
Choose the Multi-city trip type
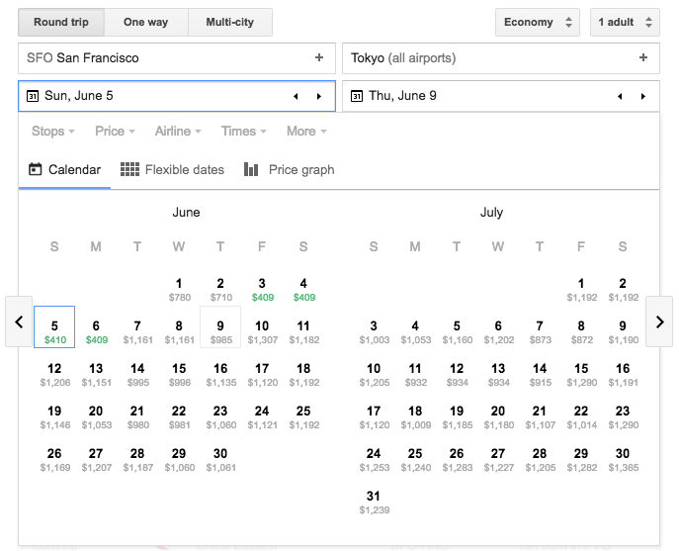click(x=228, y=22)
